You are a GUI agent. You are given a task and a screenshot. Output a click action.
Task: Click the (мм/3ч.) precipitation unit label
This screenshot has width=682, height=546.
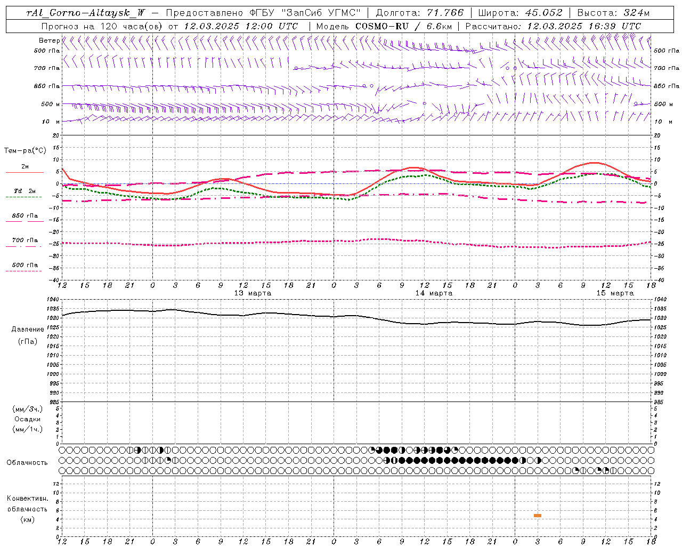click(x=28, y=409)
